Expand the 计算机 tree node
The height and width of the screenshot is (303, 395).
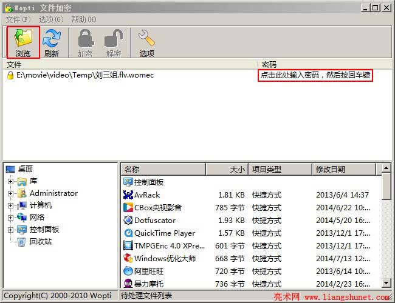point(10,205)
